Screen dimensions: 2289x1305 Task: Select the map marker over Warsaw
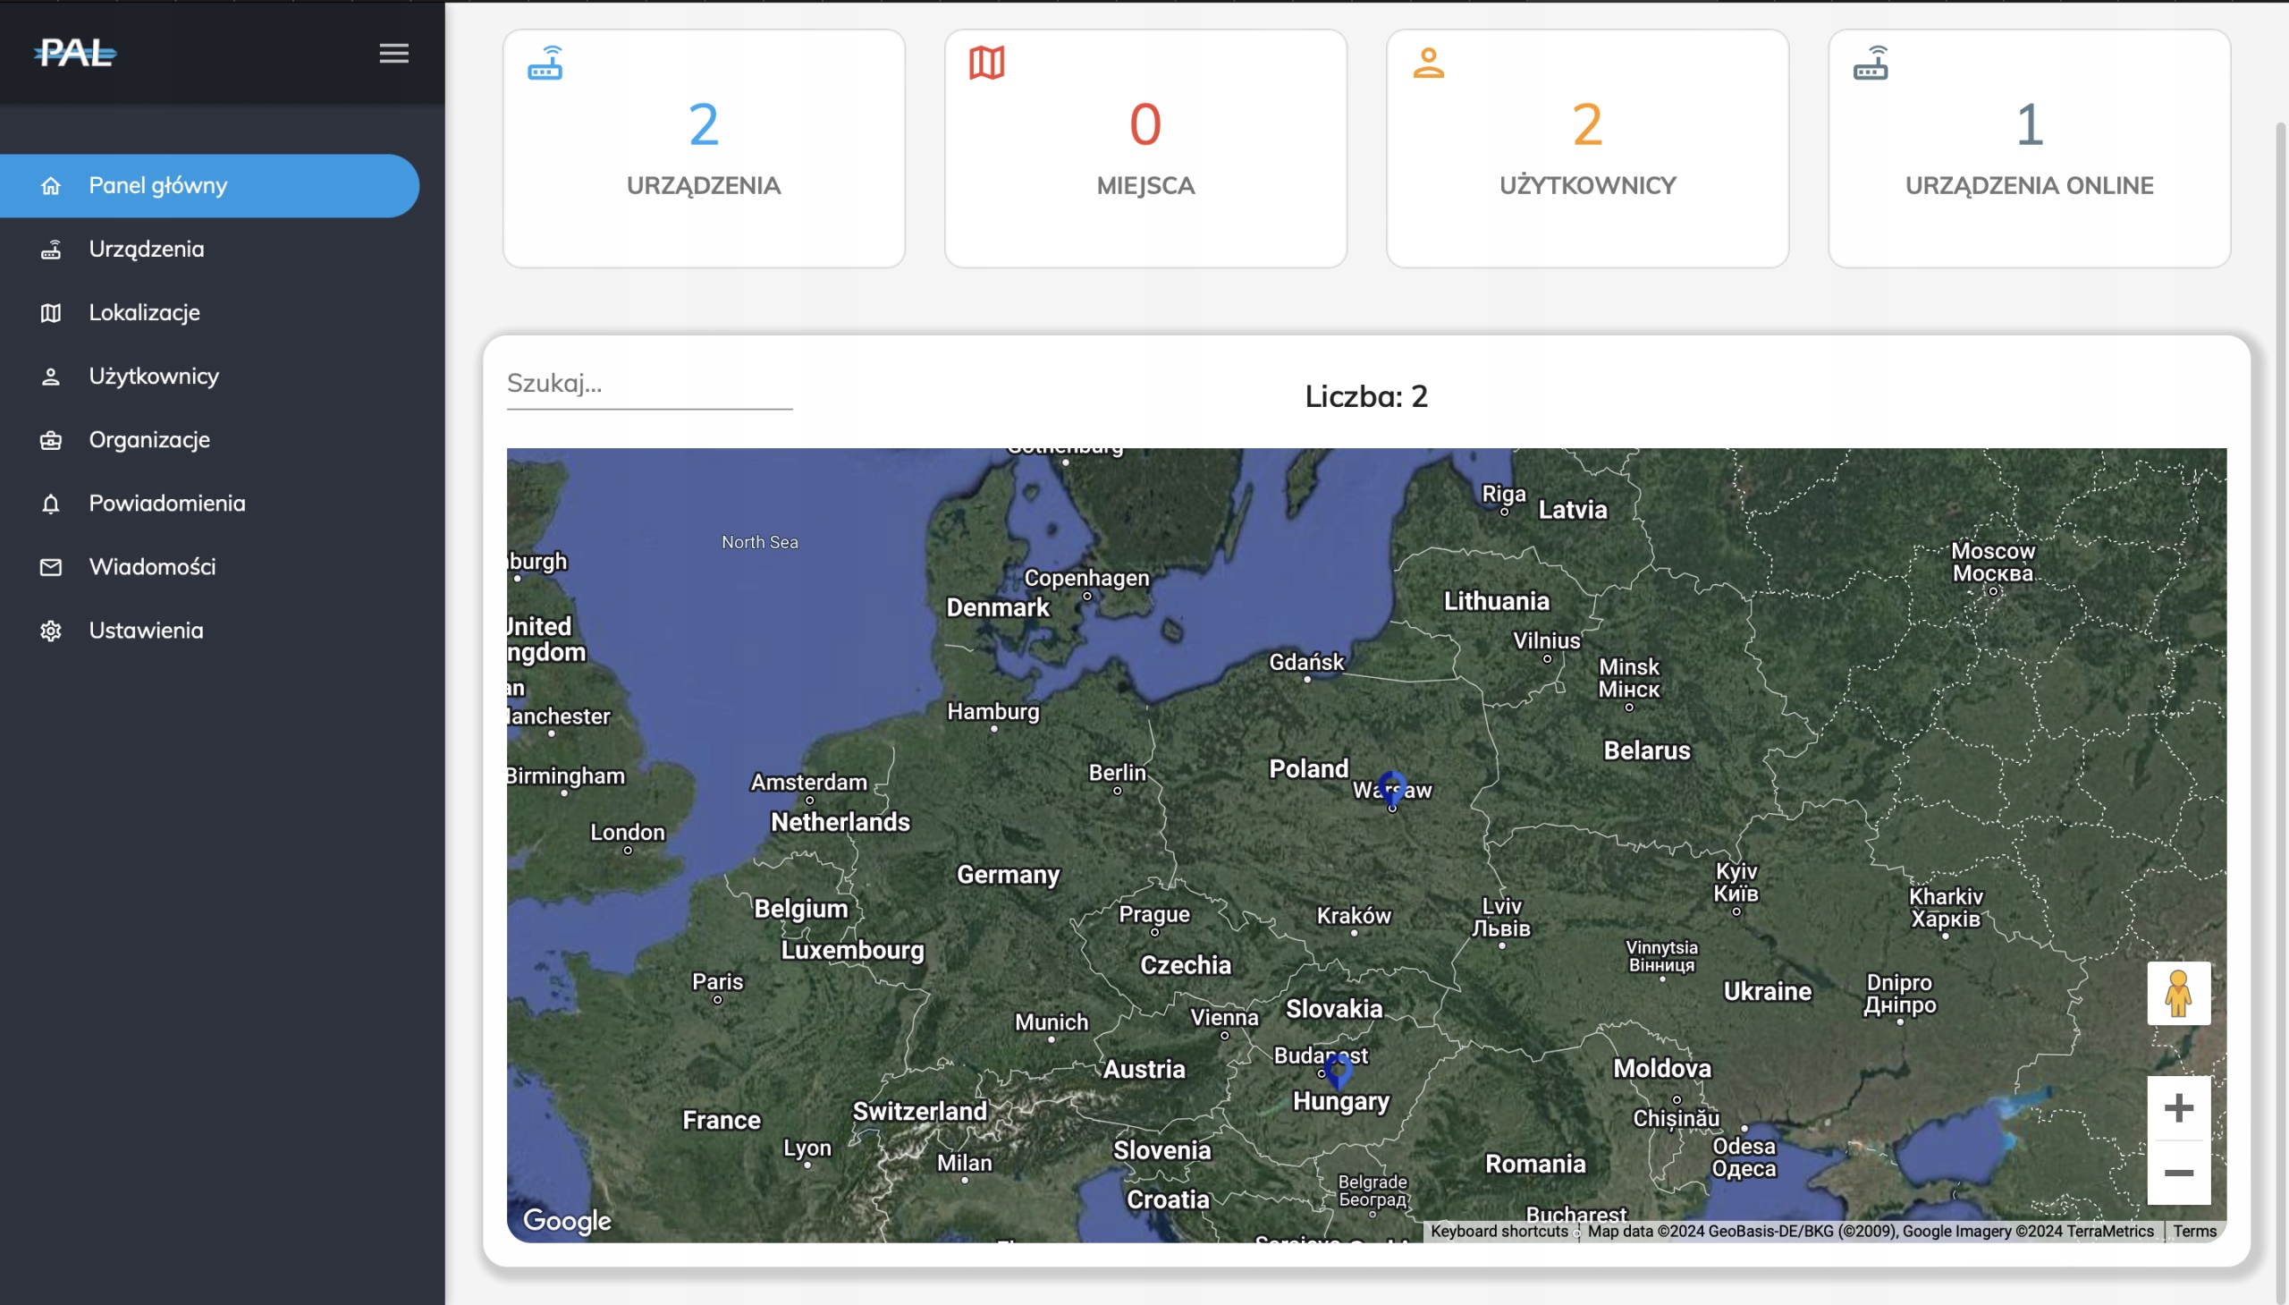(1391, 785)
